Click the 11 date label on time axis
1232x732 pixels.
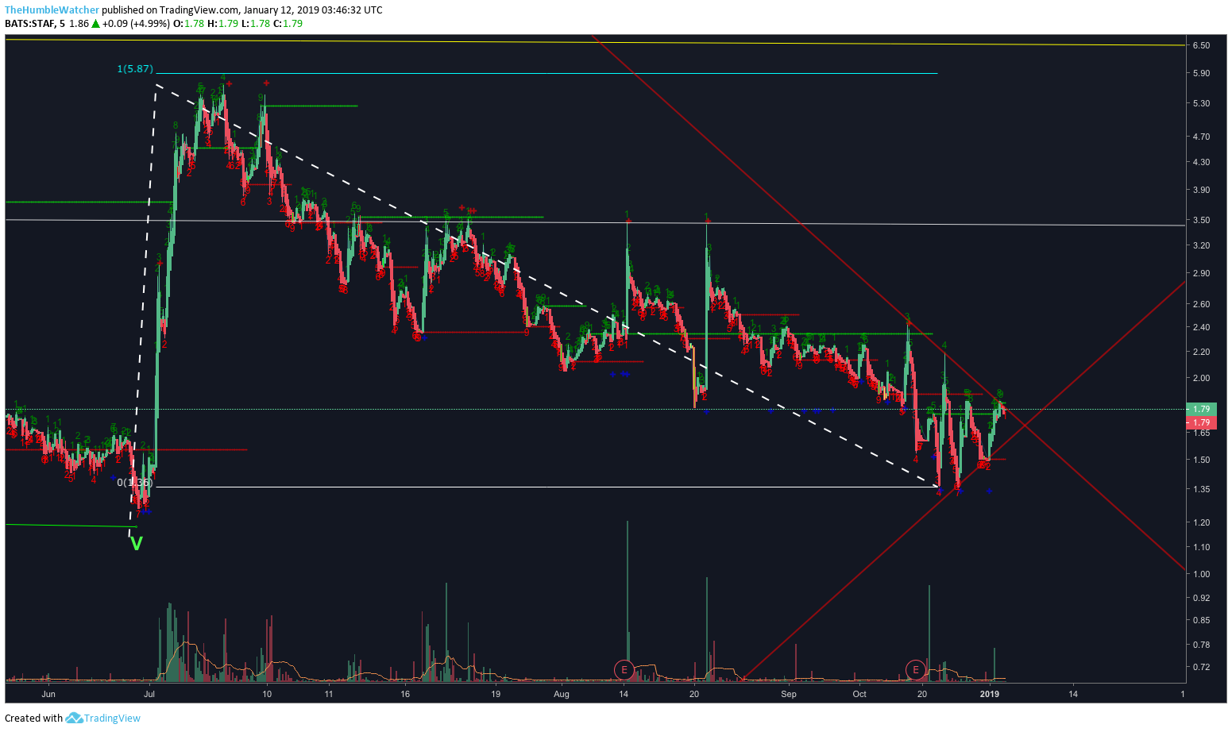click(328, 695)
